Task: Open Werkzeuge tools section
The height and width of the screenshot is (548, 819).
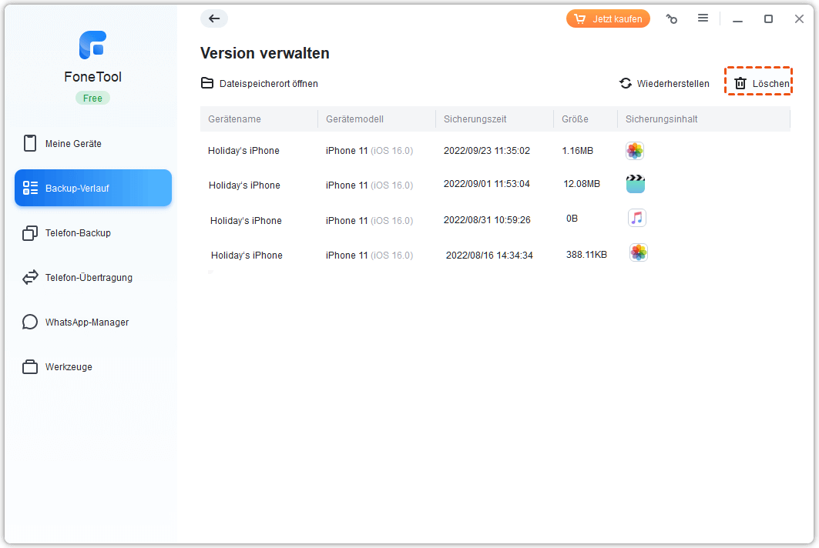Action: pos(69,367)
